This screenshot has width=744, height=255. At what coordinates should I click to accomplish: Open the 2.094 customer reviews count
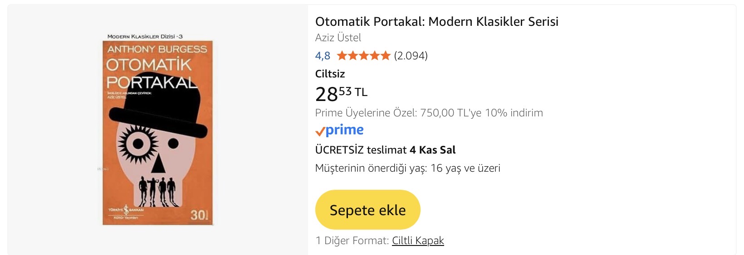point(411,56)
